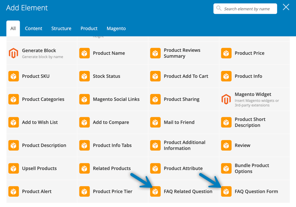Switch to the All tab
Image resolution: width=296 pixels, height=207 pixels.
click(x=13, y=28)
